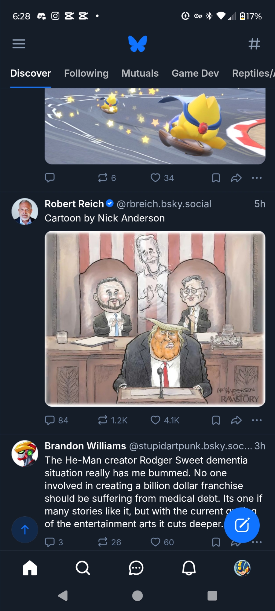Open more options on the Kirby post

(257, 178)
